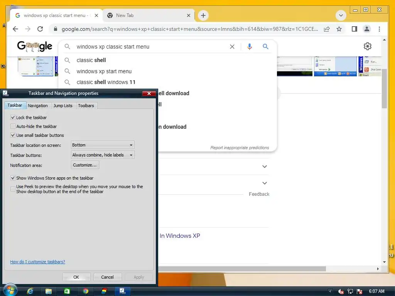
Task: Toggle 'Show Windows Store apps on the taskbar'
Action: tap(13, 178)
